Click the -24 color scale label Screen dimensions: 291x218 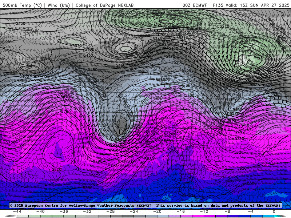(134, 211)
